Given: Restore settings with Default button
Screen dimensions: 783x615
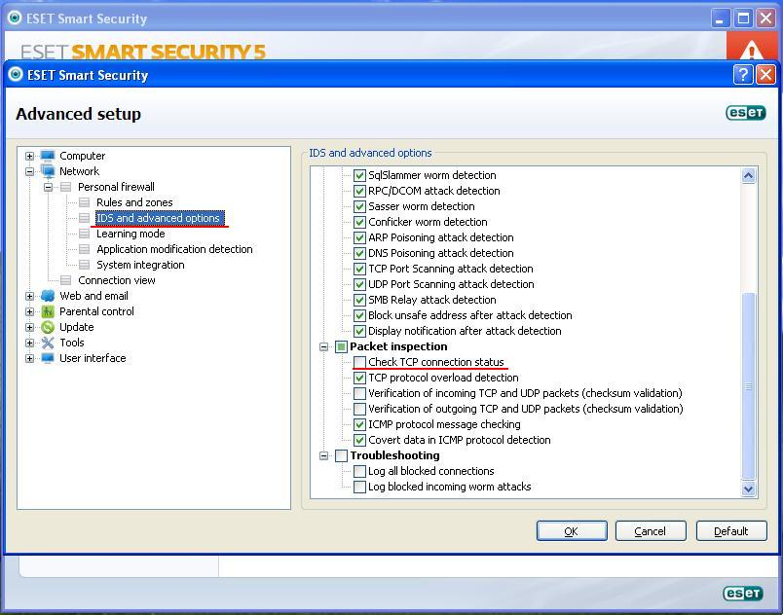Looking at the screenshot, I should click(731, 531).
